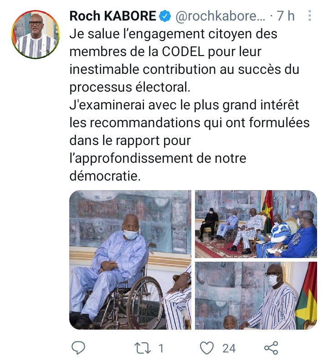Open the share icon
328x362 pixels.
(x=271, y=348)
